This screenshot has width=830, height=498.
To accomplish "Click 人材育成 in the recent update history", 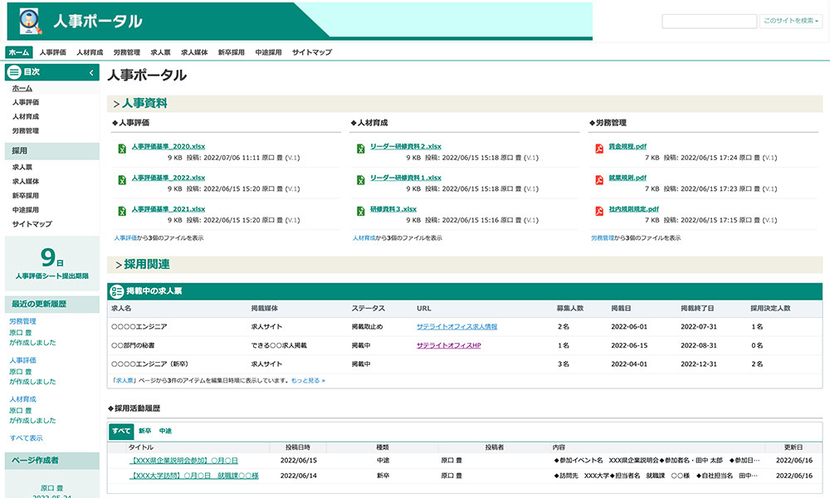I will tap(22, 399).
